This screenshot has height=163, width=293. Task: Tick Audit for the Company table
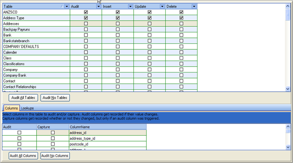(x=86, y=69)
